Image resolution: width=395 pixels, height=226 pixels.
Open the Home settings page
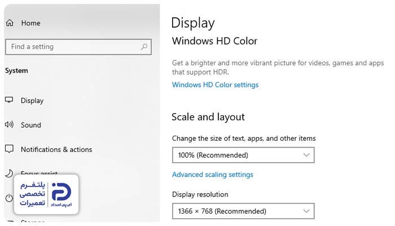(30, 23)
